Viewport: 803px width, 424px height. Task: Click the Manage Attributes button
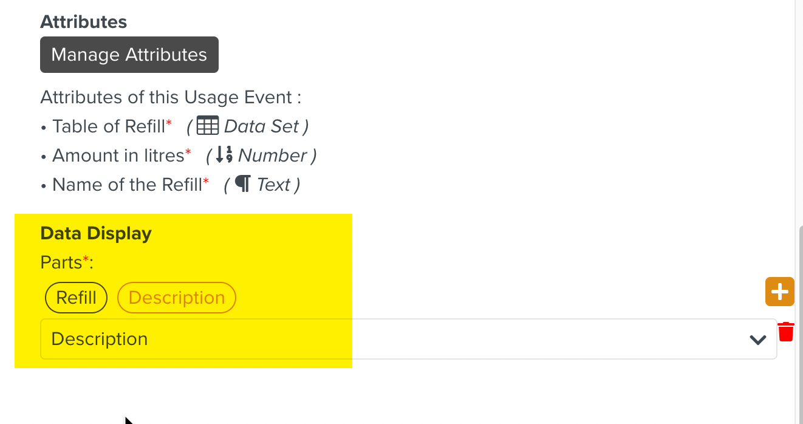129,55
